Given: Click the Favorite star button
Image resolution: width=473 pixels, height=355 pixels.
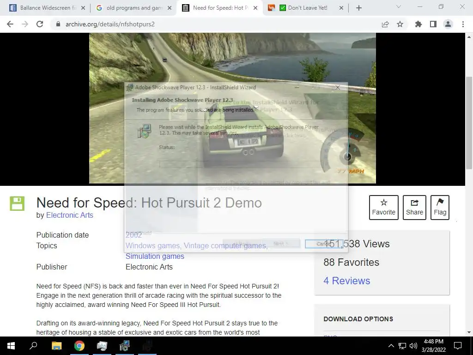Looking at the screenshot, I should [x=384, y=208].
